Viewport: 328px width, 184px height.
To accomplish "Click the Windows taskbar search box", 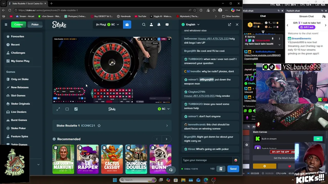I will (x=138, y=180).
